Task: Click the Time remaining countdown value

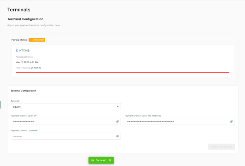Action: (36, 68)
